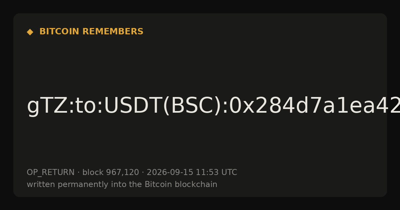400x210 pixels.
Task: Click the word REMEMBERS in the header
Action: [x=113, y=32]
